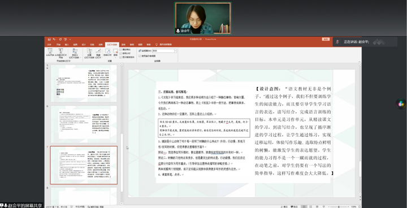This screenshot has width=407, height=208.
Task: Start slideshow From Beginning (从头开始)
Action: pos(50,53)
